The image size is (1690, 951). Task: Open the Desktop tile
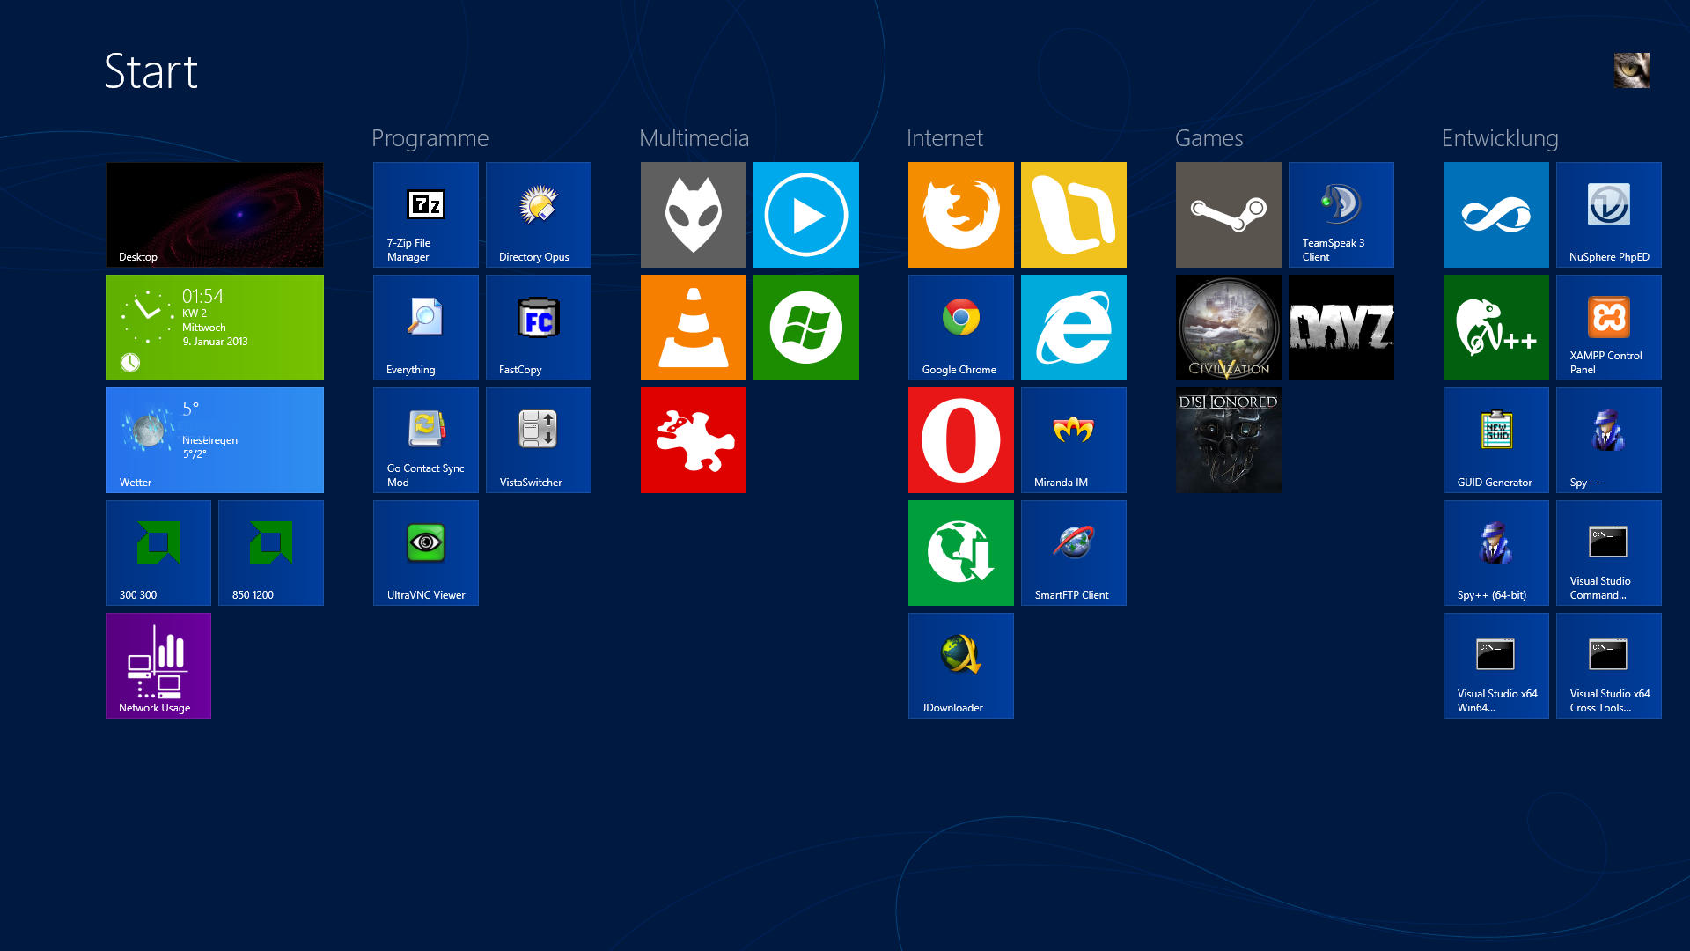click(x=214, y=215)
